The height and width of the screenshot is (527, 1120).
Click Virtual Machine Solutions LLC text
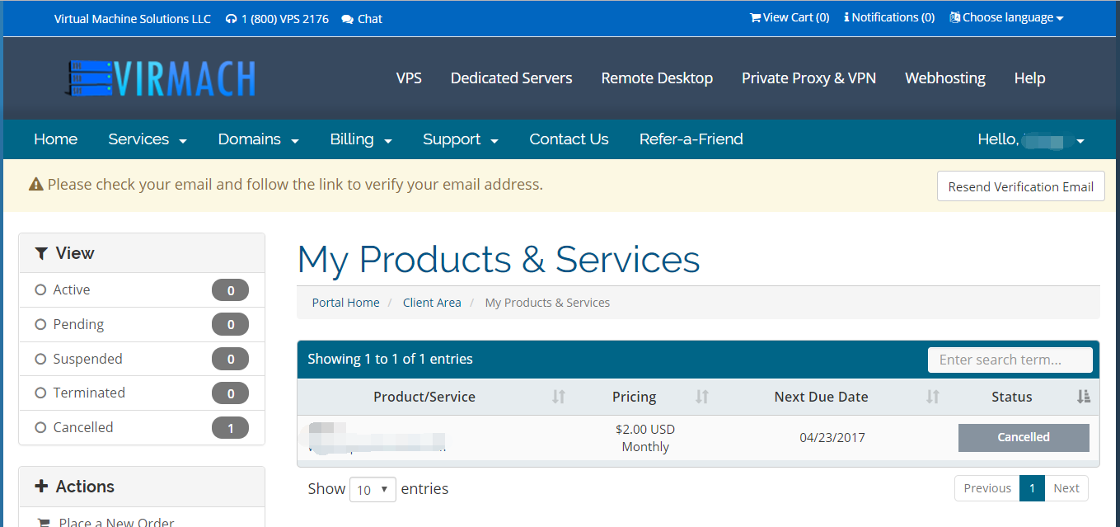(x=133, y=19)
